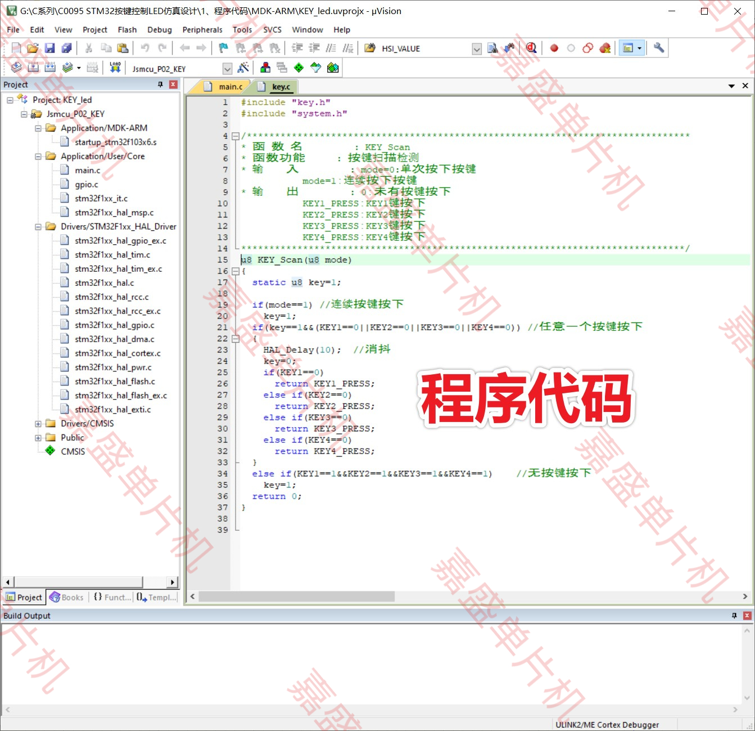Insert a breakpoint on the current line
The width and height of the screenshot is (755, 731).
(x=554, y=48)
